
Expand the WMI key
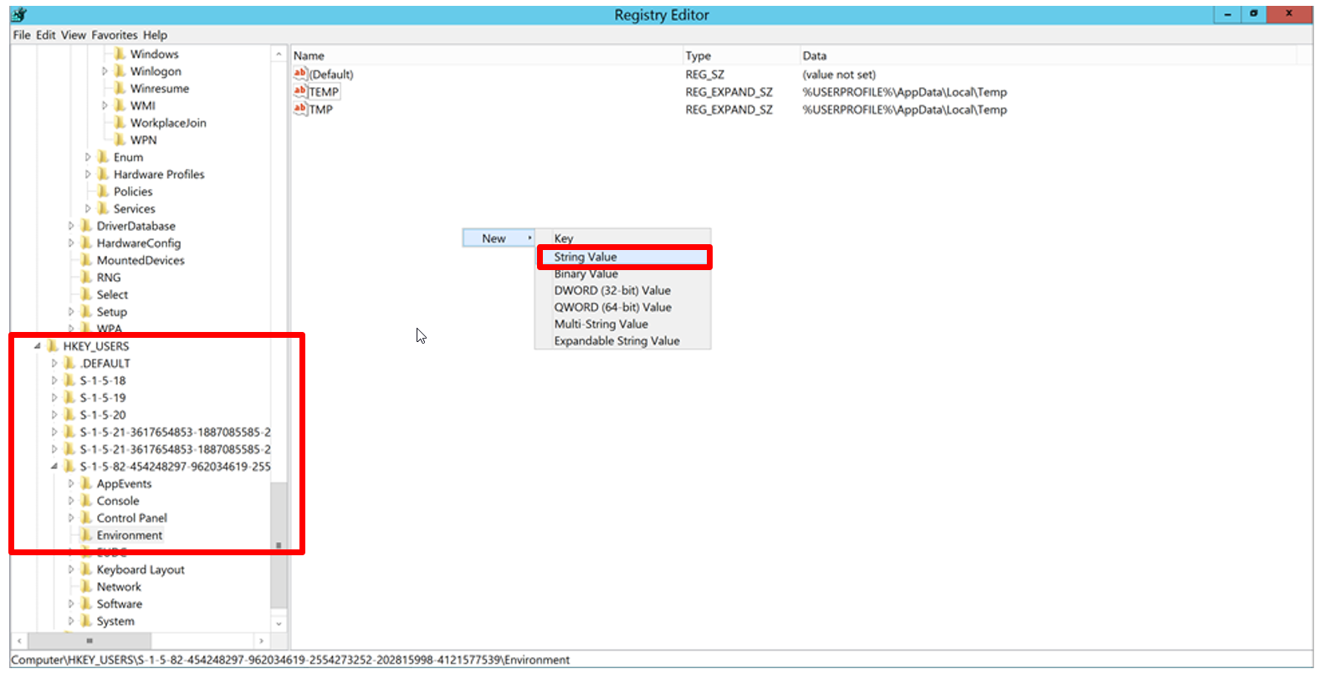click(105, 105)
